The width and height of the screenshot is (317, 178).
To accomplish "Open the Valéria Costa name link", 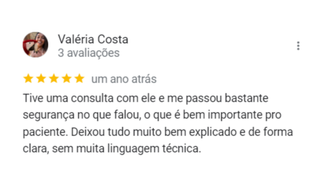I will [93, 39].
